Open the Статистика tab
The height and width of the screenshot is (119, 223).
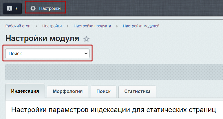[x=137, y=91]
